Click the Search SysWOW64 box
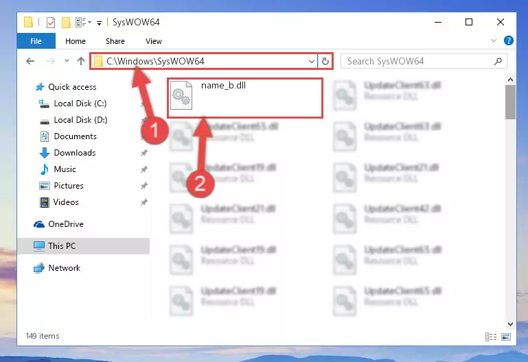528x362 pixels. tap(424, 61)
